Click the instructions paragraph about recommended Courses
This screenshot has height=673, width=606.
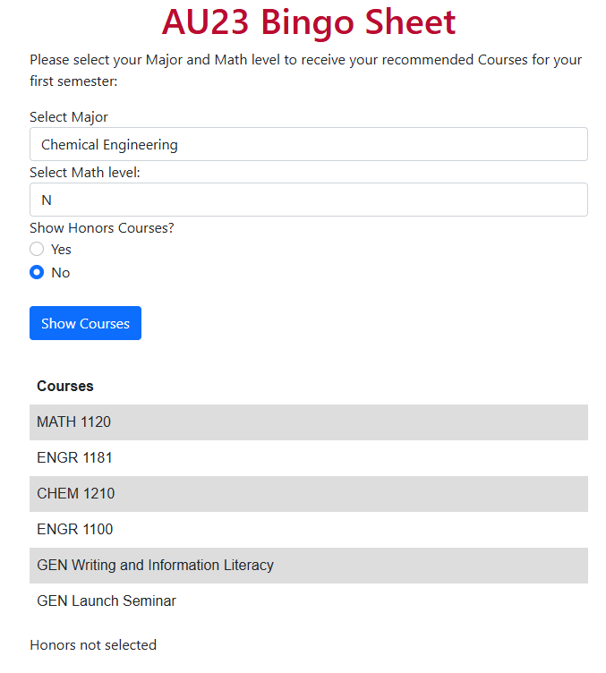(x=305, y=71)
